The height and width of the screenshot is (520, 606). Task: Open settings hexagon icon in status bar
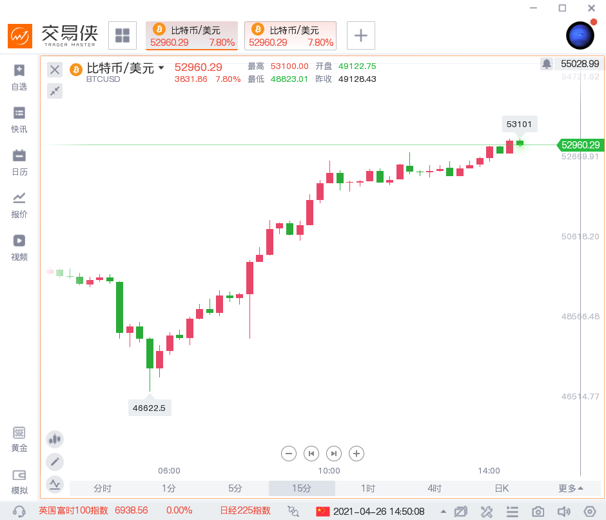point(589,512)
